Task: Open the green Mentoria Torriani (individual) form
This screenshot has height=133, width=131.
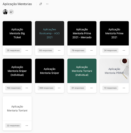Action: (x=82, y=71)
